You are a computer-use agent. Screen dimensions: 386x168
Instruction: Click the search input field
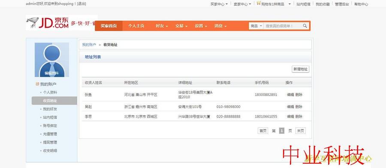pyautogui.click(x=283, y=26)
